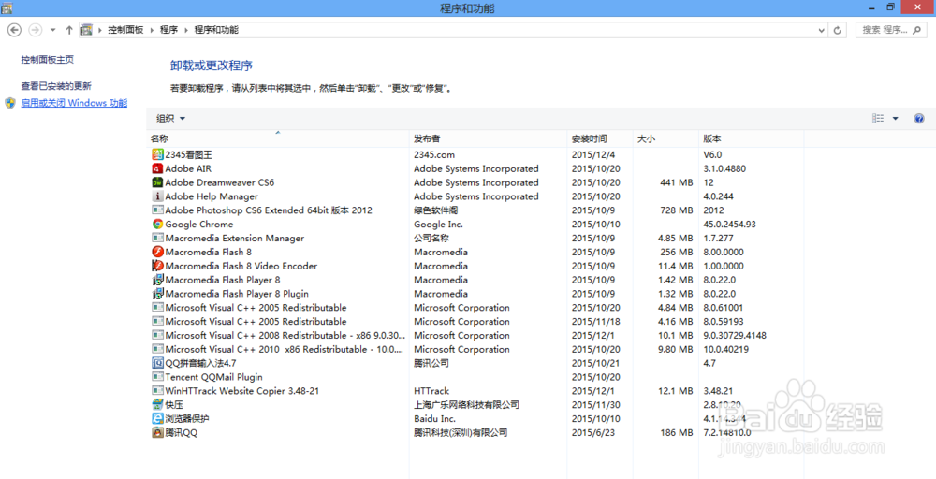Click the Baidu Inc. publisher cell

434,418
